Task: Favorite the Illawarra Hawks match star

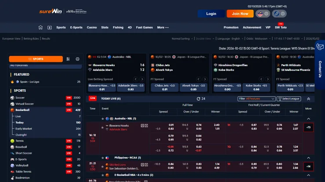Action: click(102, 128)
